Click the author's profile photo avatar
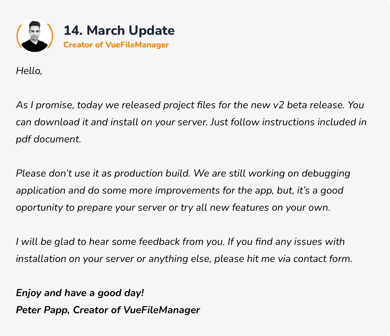Viewport: 390px width, 336px height. (x=35, y=36)
